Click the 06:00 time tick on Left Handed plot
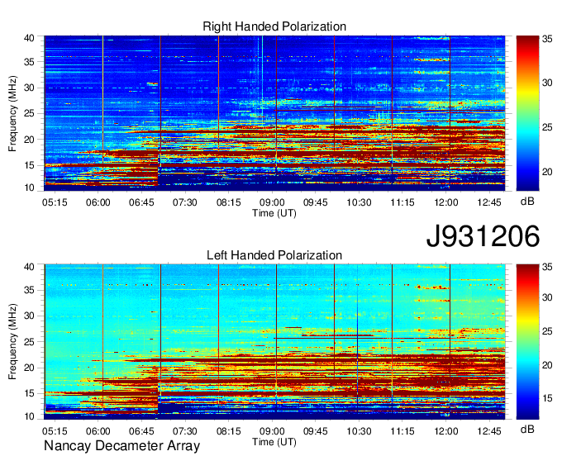 98,431
